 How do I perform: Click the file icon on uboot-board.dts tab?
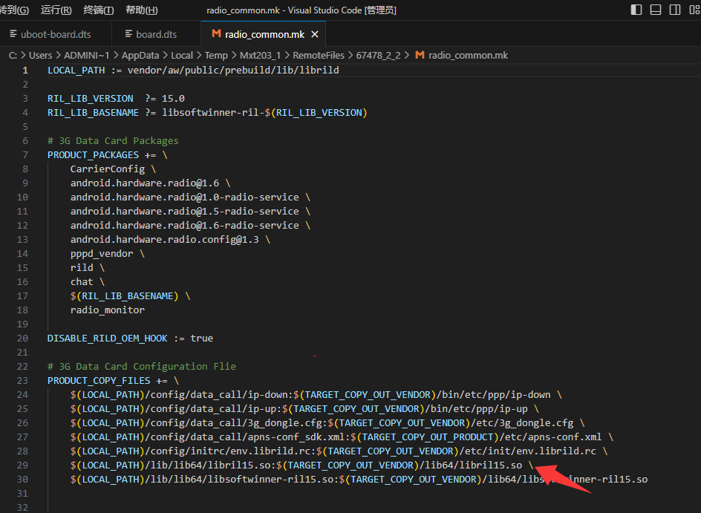click(13, 34)
